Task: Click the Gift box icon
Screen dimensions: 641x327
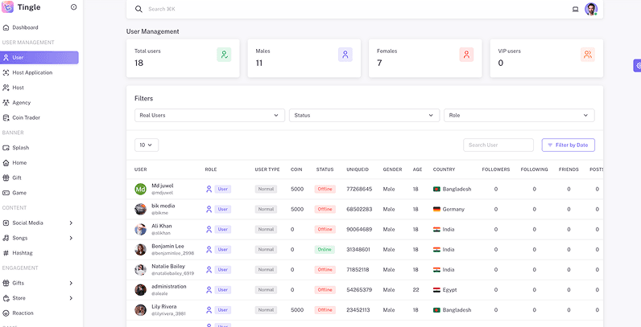Action: coord(6,178)
